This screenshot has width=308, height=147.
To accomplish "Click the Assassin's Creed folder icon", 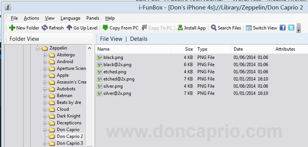I will pos(52,82).
